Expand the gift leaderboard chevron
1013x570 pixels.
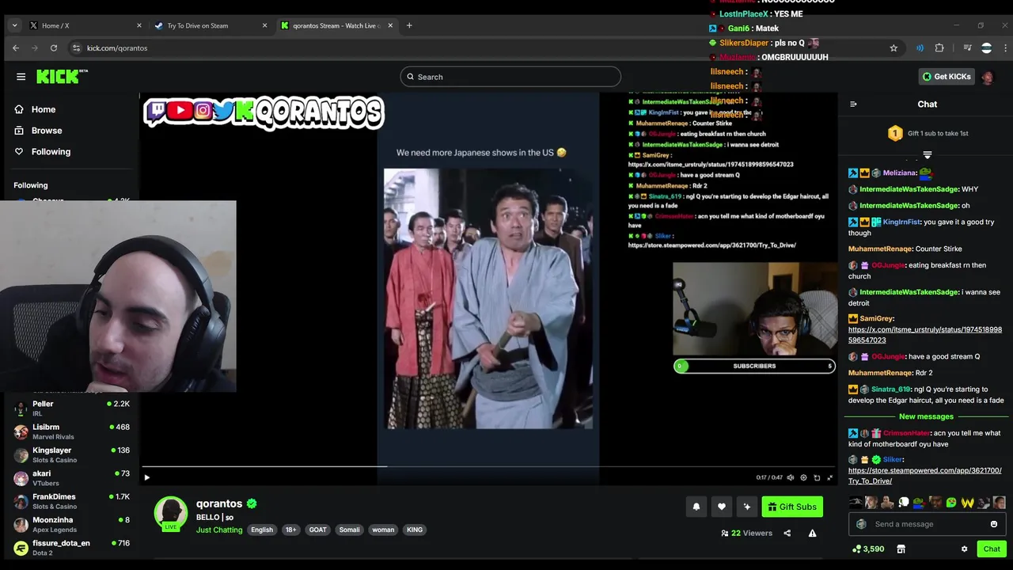[928, 154]
